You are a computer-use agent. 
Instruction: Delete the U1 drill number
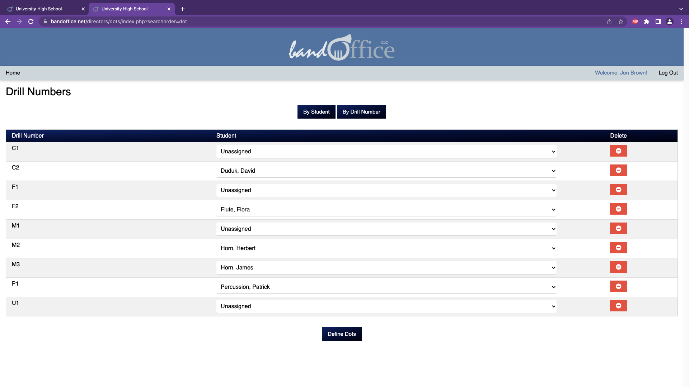618,306
